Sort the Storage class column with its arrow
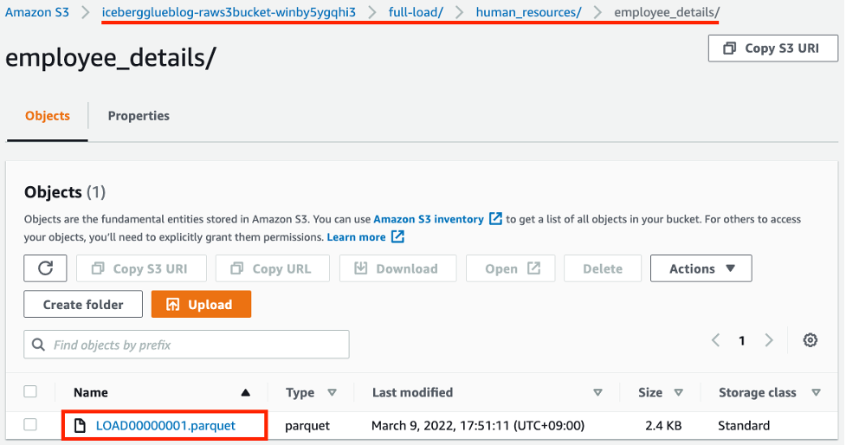This screenshot has height=445, width=846. tap(816, 393)
